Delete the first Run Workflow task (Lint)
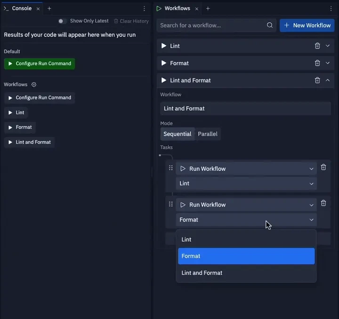The width and height of the screenshot is (339, 319). point(323,167)
